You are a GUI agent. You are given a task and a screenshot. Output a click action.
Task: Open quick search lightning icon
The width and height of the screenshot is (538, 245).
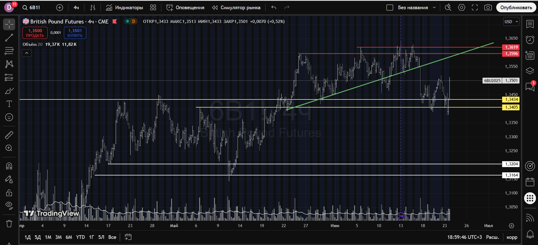tap(448, 8)
